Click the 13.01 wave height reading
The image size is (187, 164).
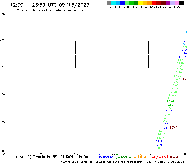166,118
